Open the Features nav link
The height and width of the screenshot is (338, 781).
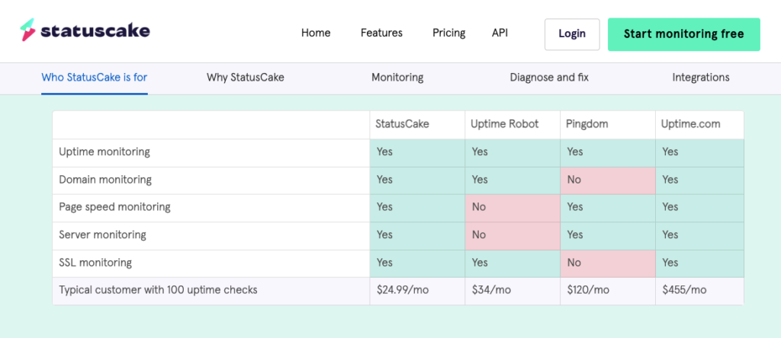pyautogui.click(x=381, y=33)
